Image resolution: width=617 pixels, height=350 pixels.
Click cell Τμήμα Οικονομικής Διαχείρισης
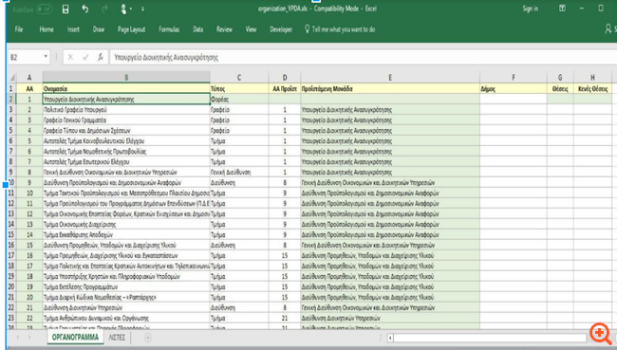coord(126,224)
